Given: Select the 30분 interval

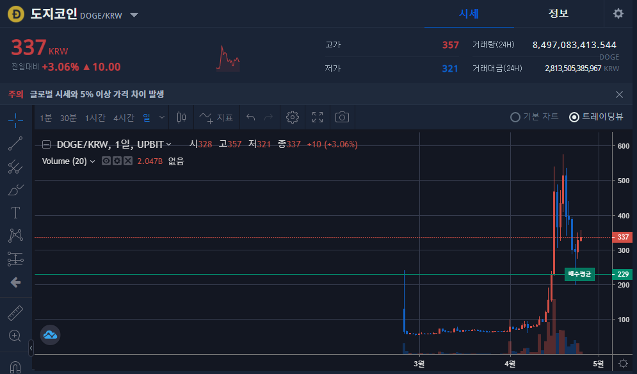Looking at the screenshot, I should (69, 118).
